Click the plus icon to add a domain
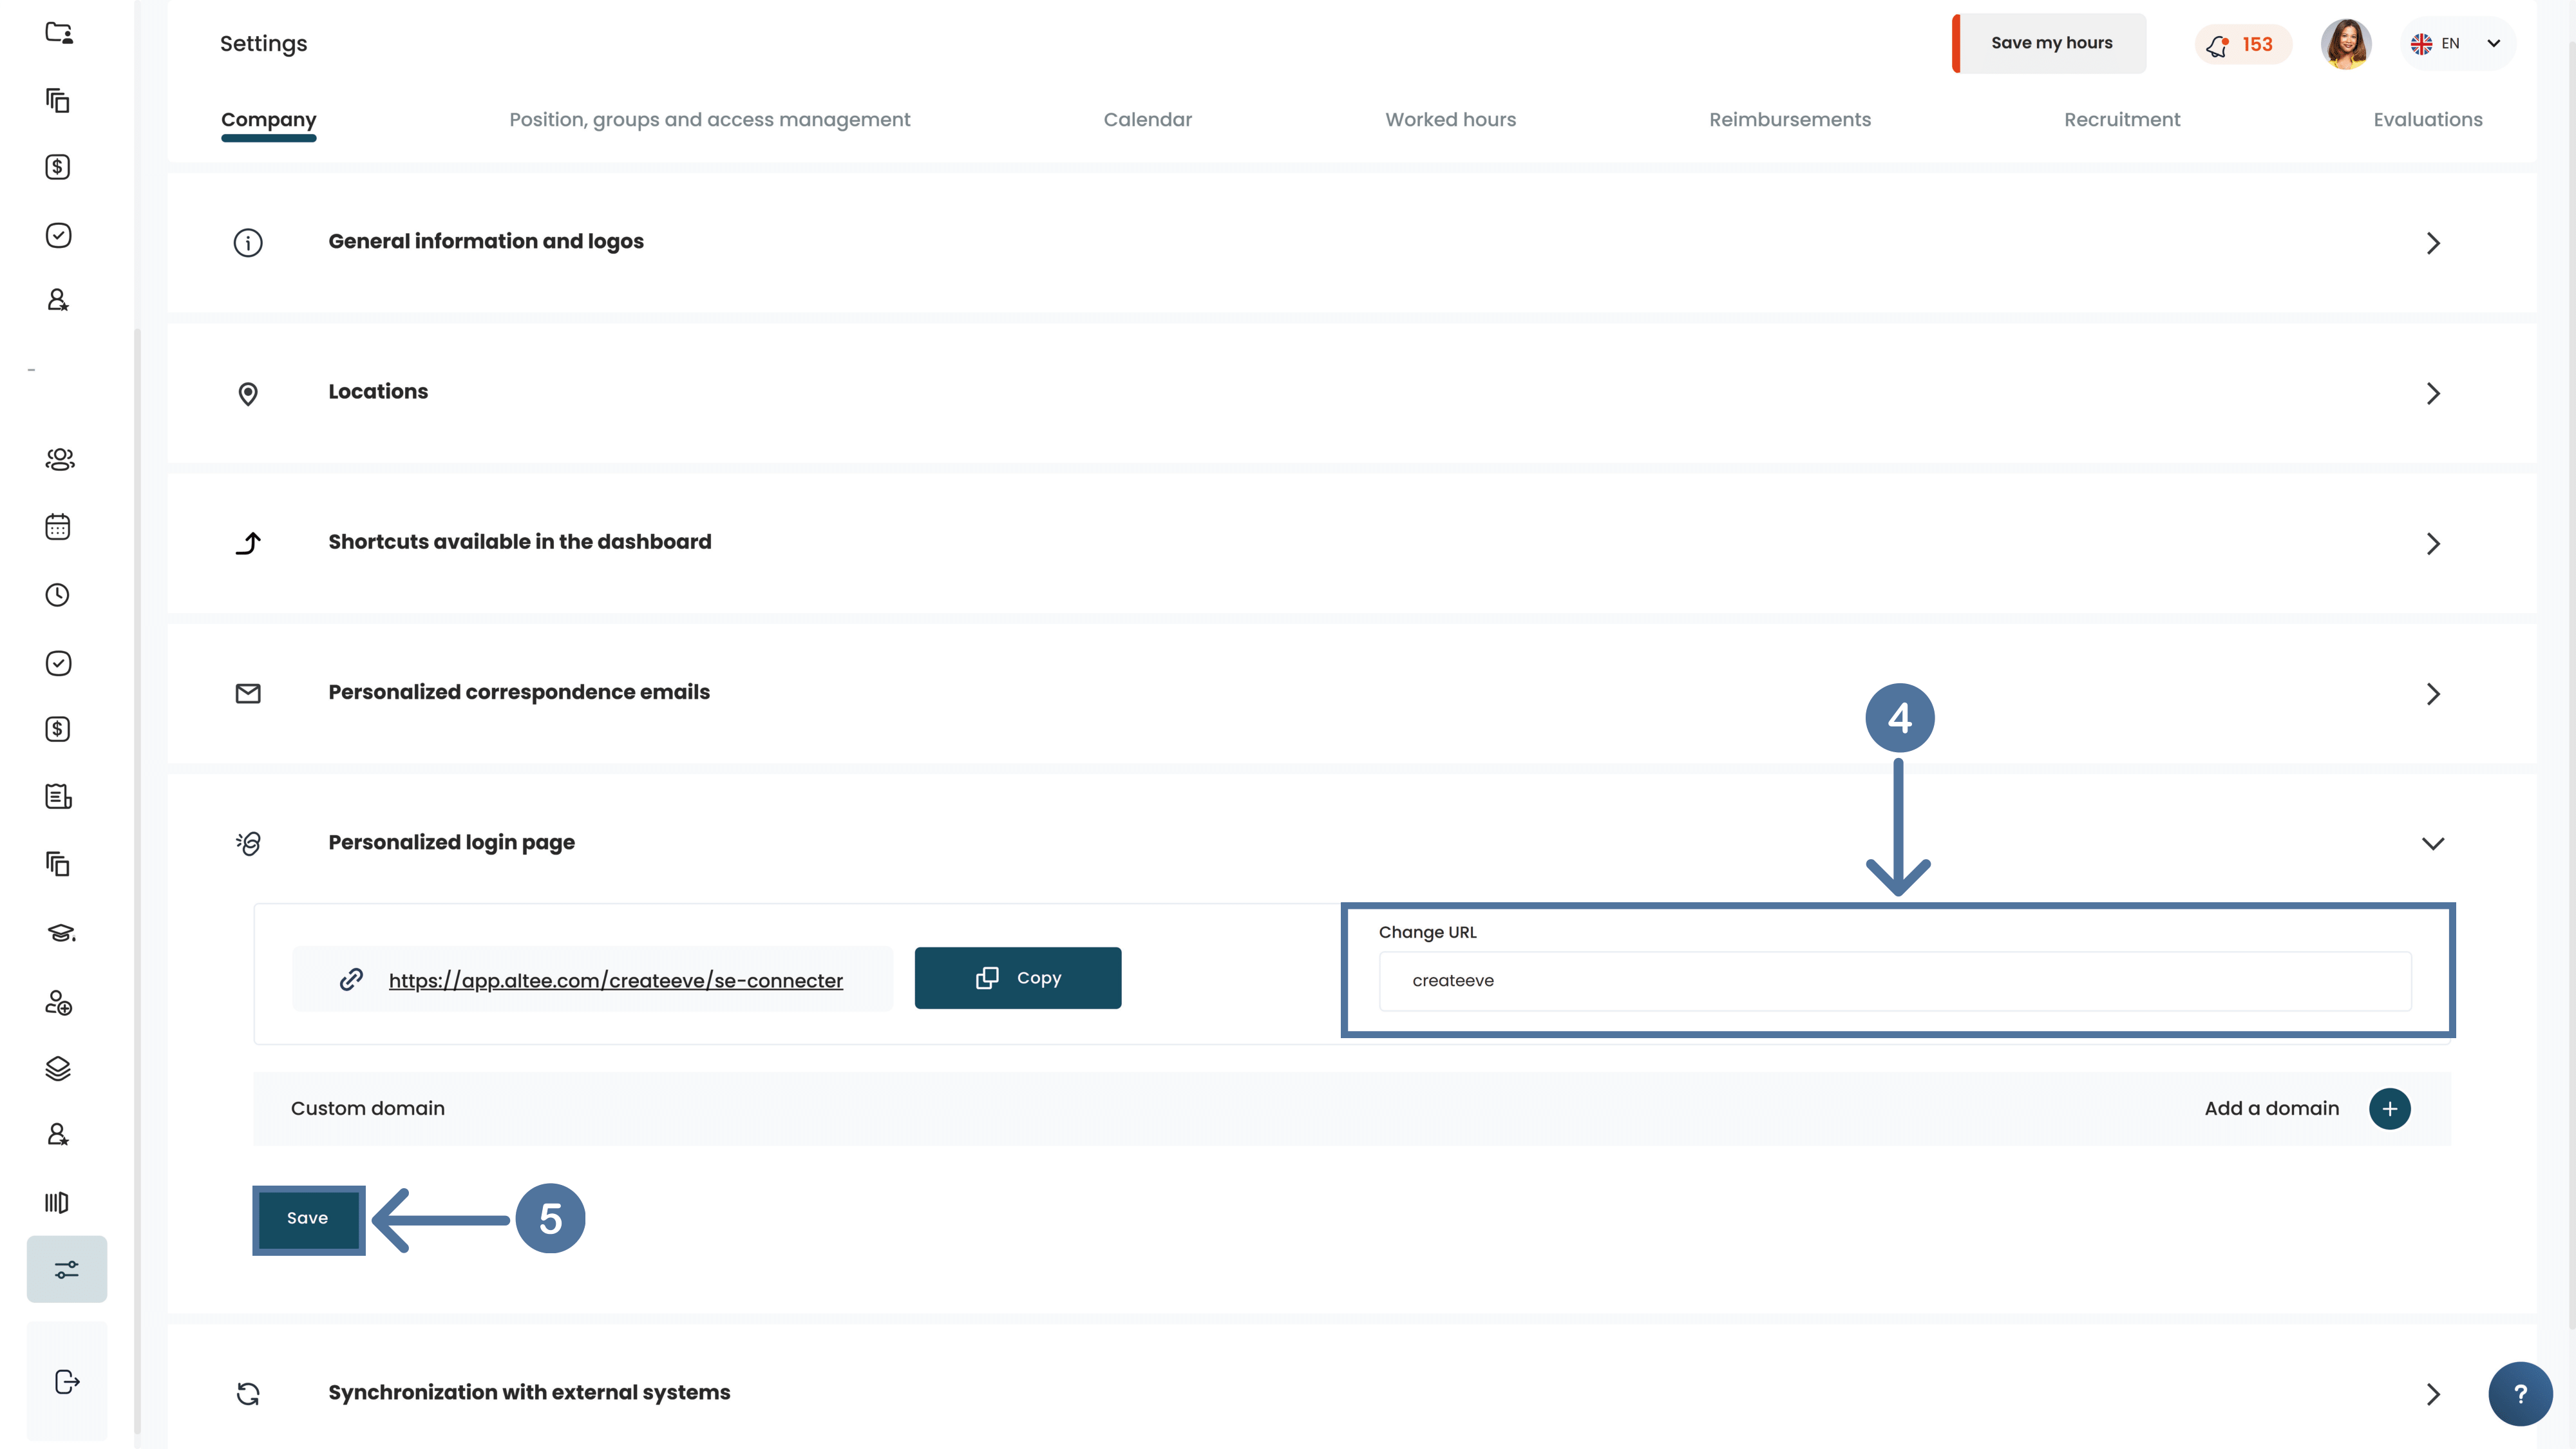The height and width of the screenshot is (1449, 2576). [x=2390, y=1109]
